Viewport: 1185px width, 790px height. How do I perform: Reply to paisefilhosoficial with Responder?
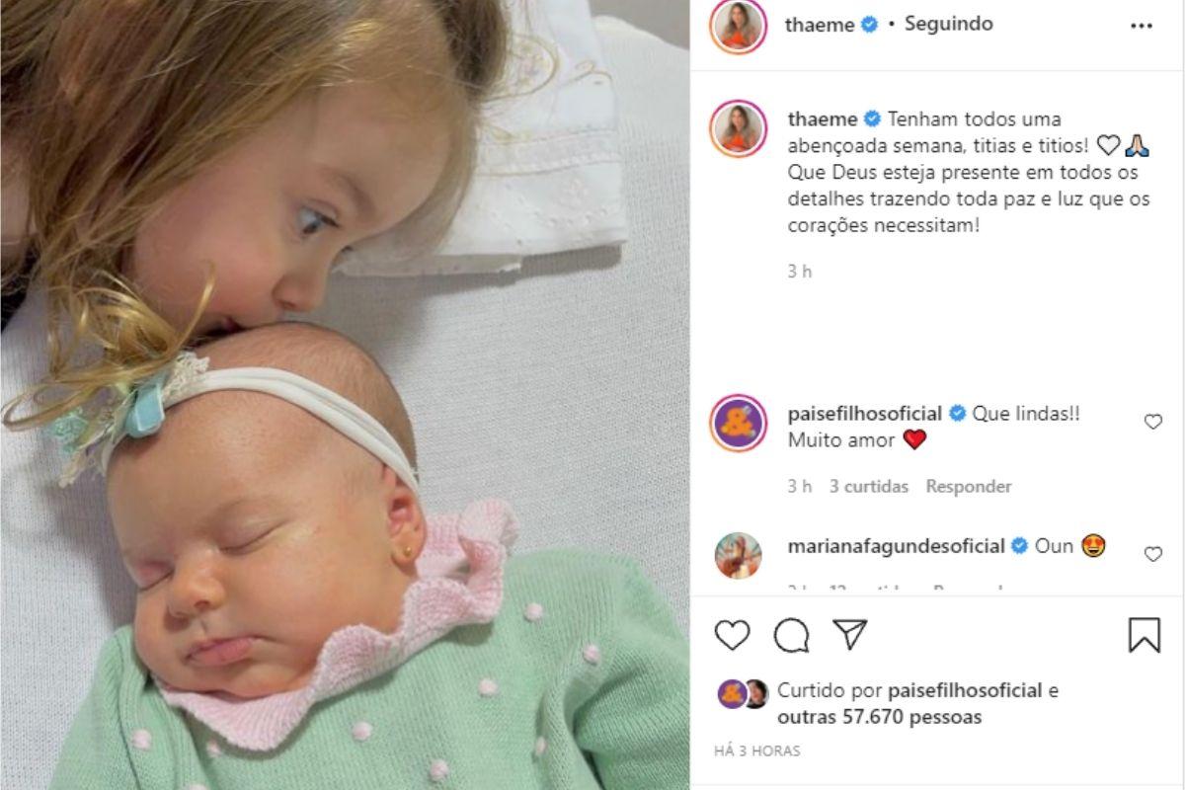pos(969,487)
